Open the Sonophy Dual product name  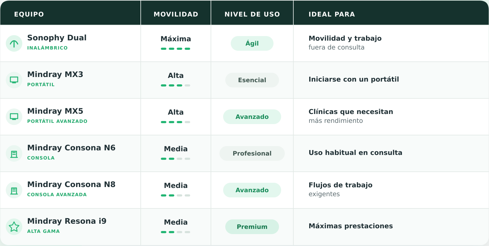[x=57, y=38]
